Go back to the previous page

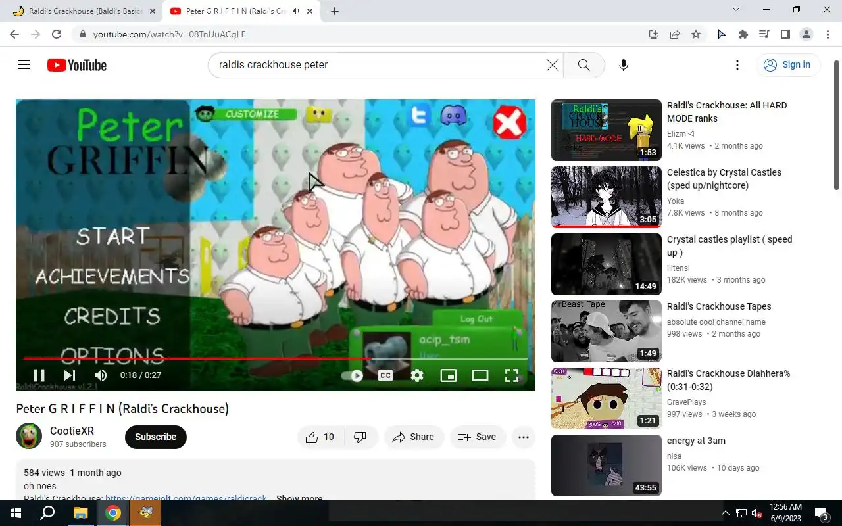click(x=14, y=34)
